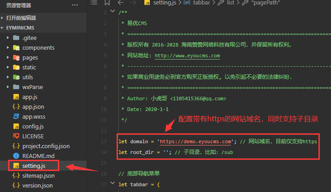This screenshot has height=192, width=331.
Task: Click the '// 底部导航菜单' comment
Action: click(139, 174)
